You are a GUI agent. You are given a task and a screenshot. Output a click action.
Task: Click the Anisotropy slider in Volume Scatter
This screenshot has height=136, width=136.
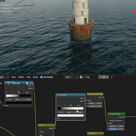coord(116,129)
